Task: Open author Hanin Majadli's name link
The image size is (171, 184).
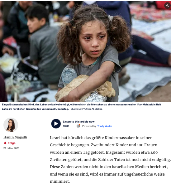Action: (x=15, y=137)
